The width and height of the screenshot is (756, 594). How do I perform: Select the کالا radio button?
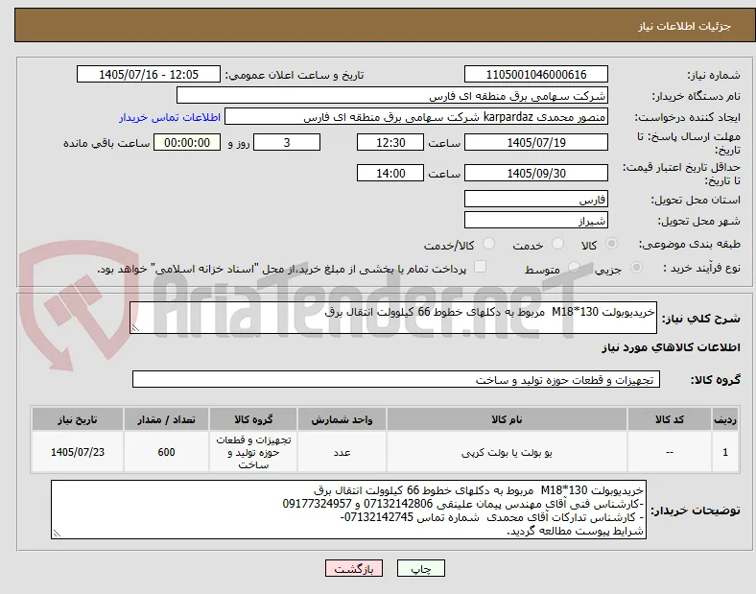[611, 244]
